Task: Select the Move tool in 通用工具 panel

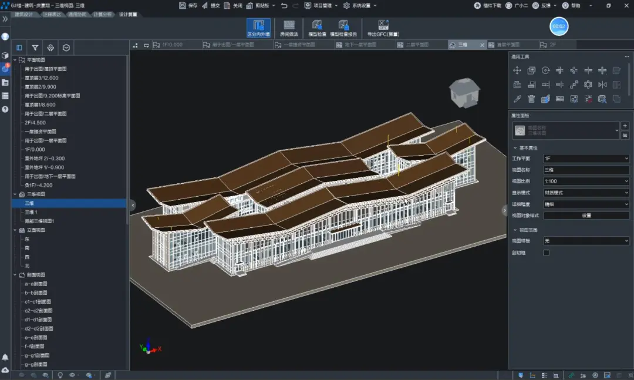Action: (517, 70)
